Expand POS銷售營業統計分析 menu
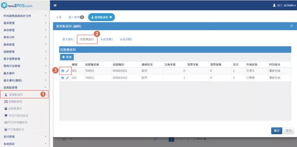297x147 pixels. tap(25, 16)
